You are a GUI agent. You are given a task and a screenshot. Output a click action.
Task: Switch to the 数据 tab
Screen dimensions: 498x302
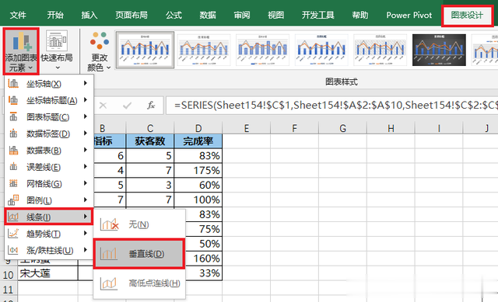coord(208,15)
